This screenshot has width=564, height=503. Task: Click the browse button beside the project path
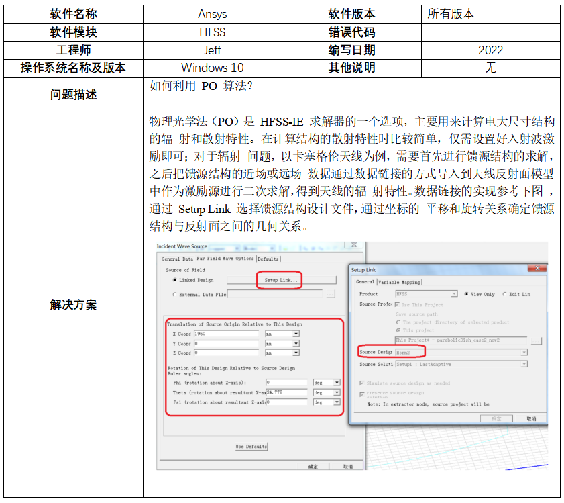pos(535,340)
